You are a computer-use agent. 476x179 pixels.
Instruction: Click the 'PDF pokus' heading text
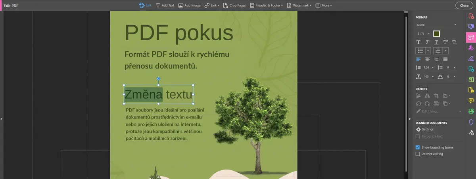179,33
